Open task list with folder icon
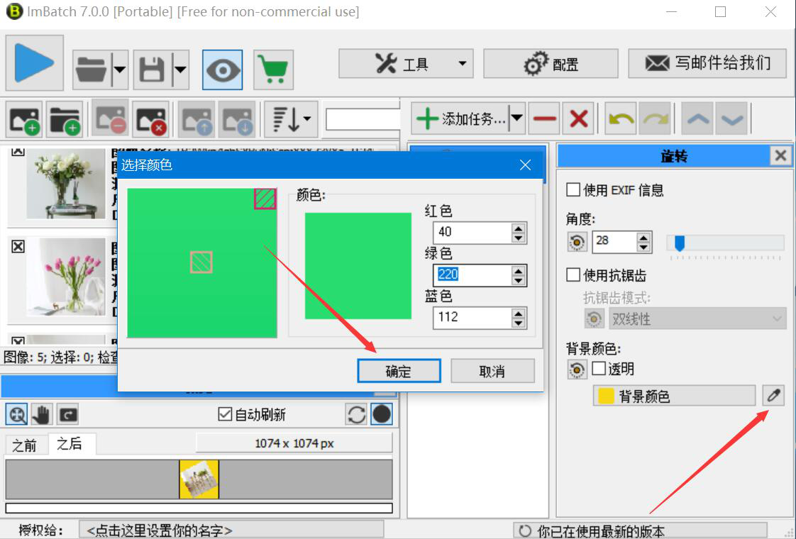The image size is (796, 539). click(92, 69)
